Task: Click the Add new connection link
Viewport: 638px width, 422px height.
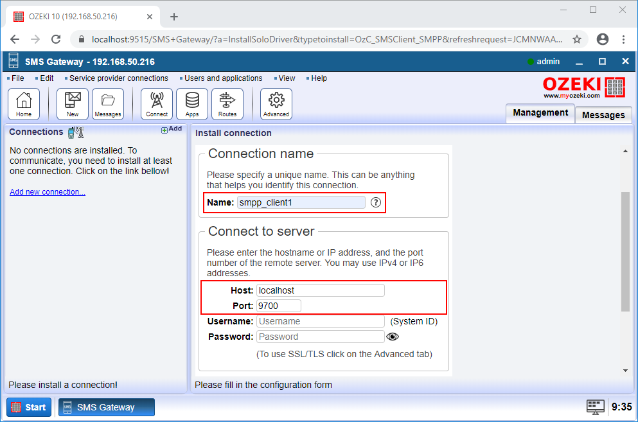Action: coord(47,191)
